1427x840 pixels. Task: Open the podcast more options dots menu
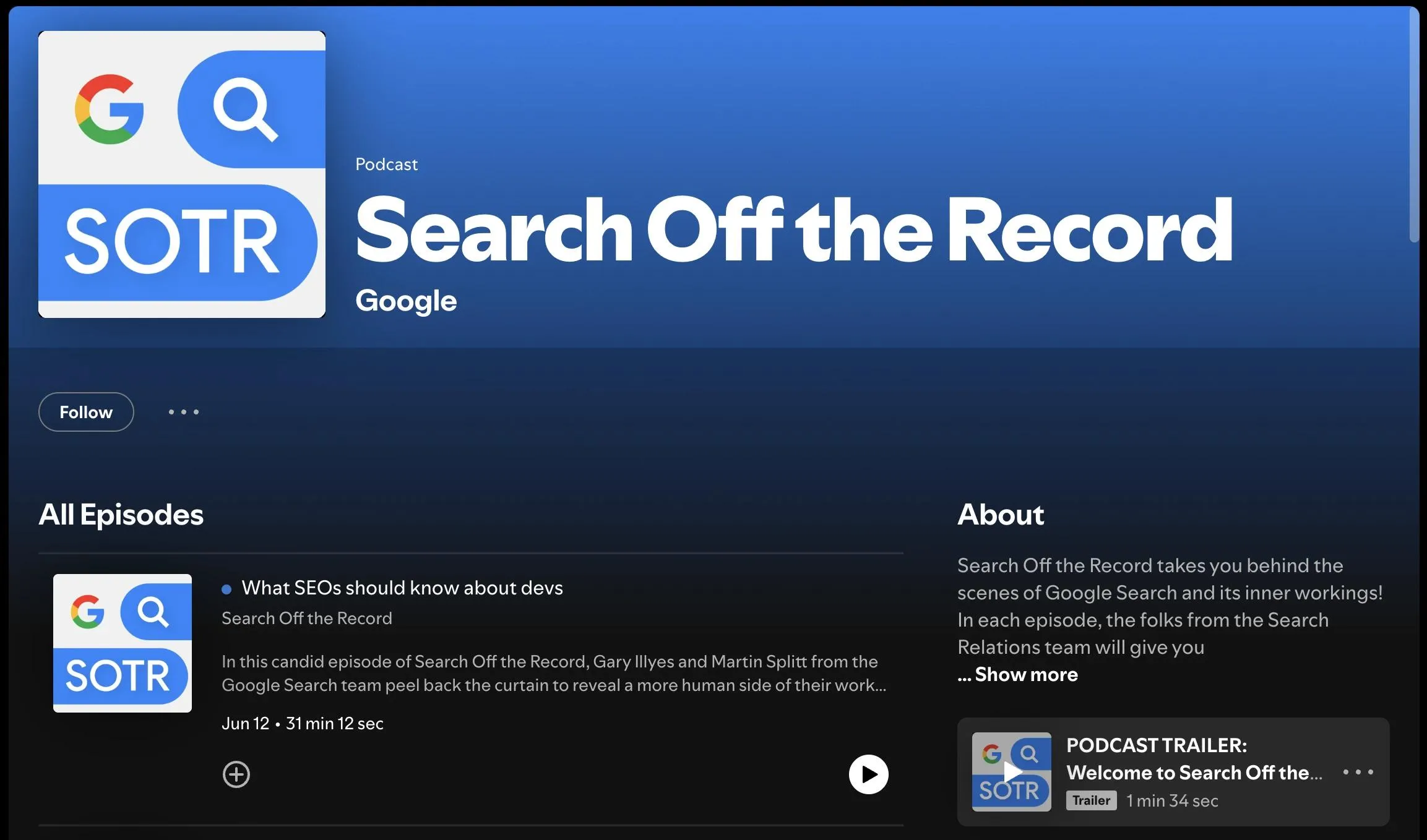(184, 412)
